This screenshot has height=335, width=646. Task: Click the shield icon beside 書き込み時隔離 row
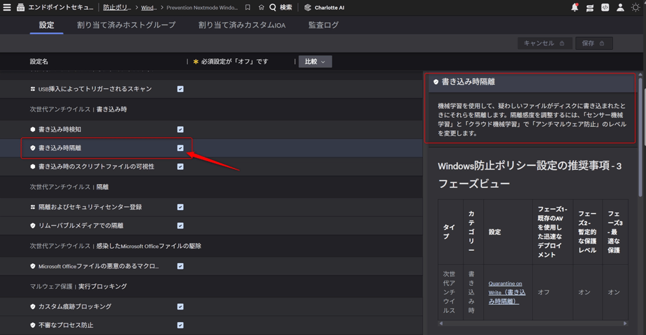click(x=32, y=148)
